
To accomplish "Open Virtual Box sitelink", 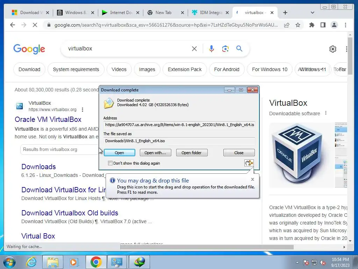I will (x=38, y=236).
